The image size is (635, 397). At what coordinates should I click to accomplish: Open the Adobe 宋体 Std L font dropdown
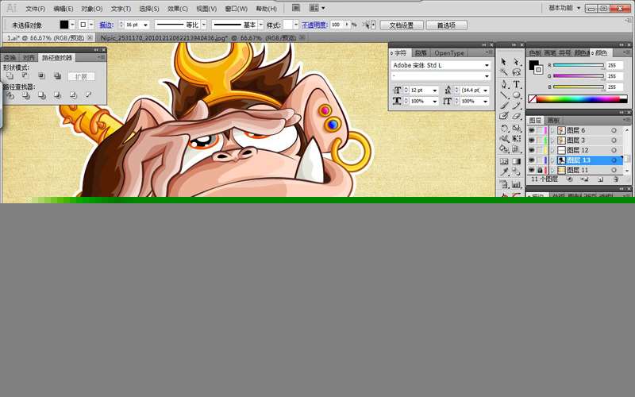(487, 65)
